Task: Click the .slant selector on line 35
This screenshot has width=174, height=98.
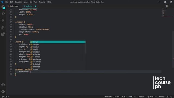Action: tap(18, 42)
